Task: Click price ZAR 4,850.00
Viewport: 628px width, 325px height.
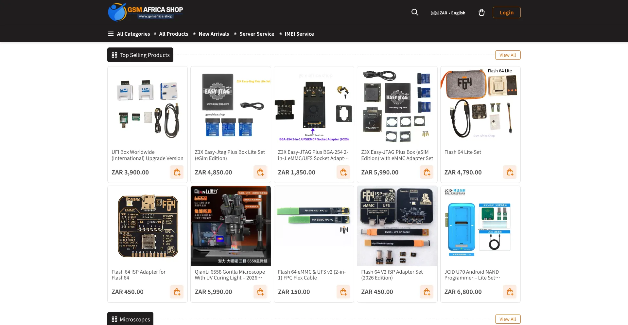Action: [213, 172]
